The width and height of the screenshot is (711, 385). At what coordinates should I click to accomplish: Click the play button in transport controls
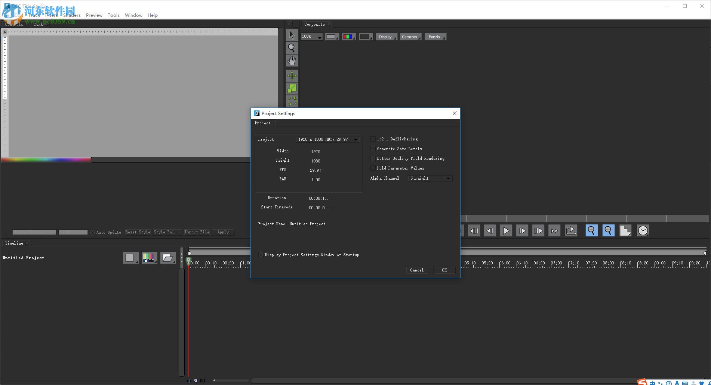point(506,231)
